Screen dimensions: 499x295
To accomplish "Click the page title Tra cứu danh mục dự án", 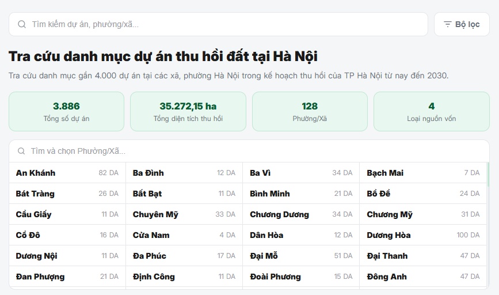I will [x=163, y=56].
